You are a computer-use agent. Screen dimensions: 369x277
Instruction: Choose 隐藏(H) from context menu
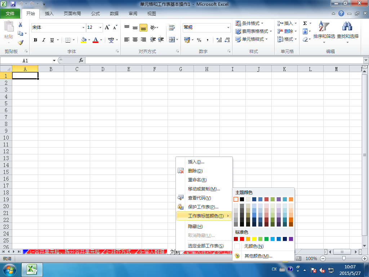[x=204, y=227]
